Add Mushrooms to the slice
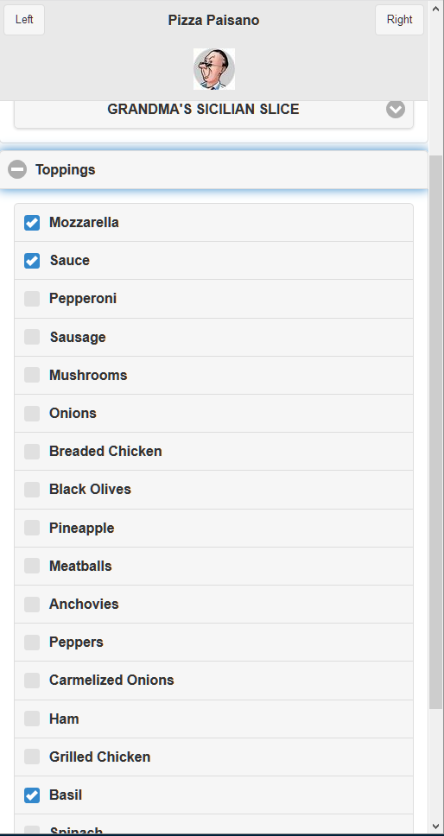 pos(32,375)
